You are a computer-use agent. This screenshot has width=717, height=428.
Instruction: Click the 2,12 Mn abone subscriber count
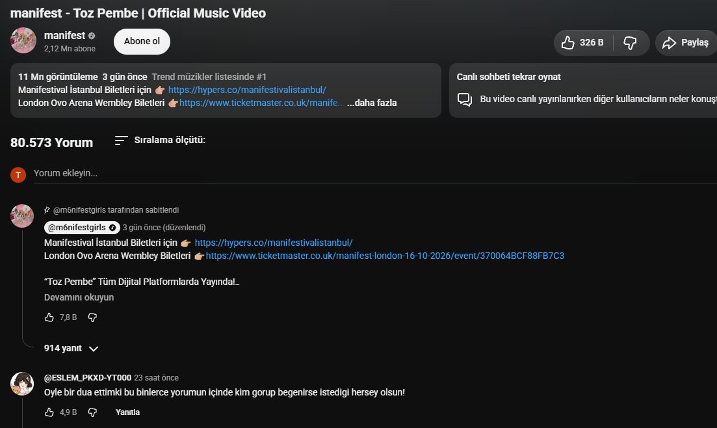[70, 49]
